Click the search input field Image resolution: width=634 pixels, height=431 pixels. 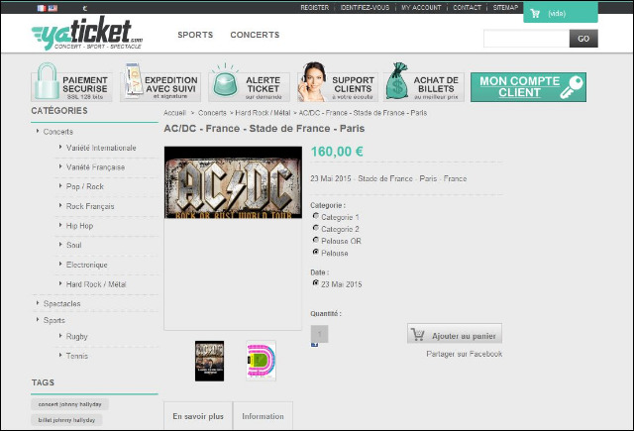526,39
